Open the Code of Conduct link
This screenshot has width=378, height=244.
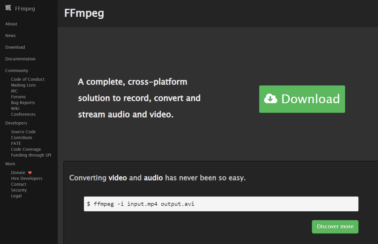pos(28,79)
